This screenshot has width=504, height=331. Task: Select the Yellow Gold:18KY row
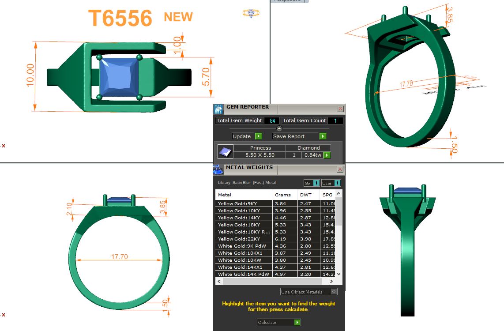(275, 225)
